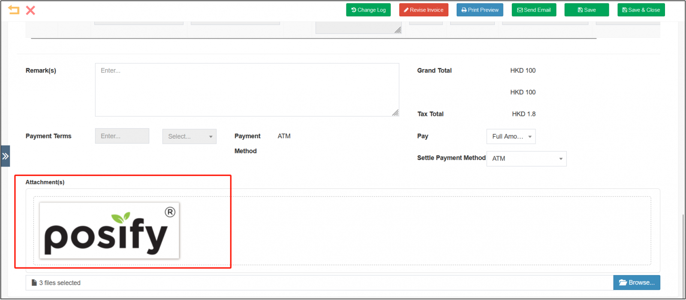Click the red X cancel icon
Image resolution: width=686 pixels, height=300 pixels.
click(x=30, y=10)
